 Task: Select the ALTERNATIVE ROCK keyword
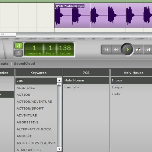36,129
